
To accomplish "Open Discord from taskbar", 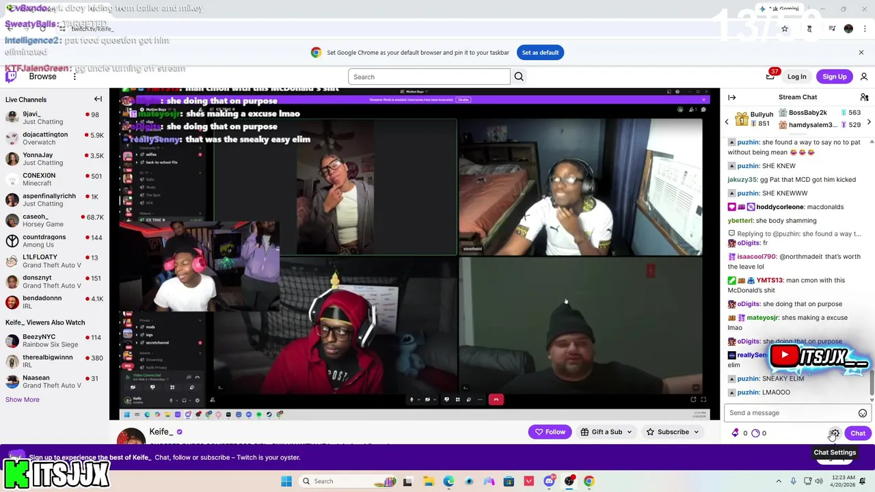I will click(549, 481).
